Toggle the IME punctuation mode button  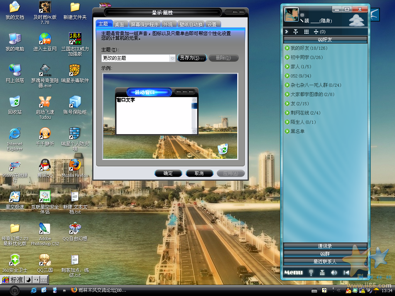(35, 280)
